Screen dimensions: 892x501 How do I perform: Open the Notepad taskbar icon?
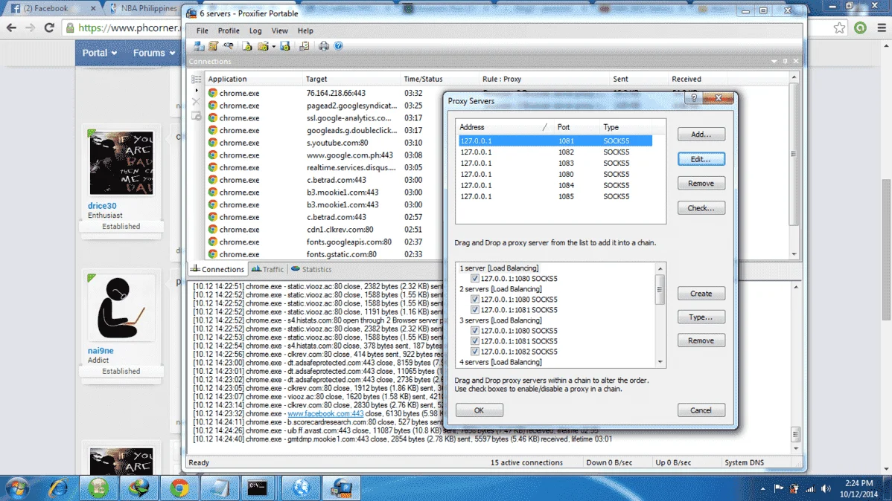coord(219,488)
